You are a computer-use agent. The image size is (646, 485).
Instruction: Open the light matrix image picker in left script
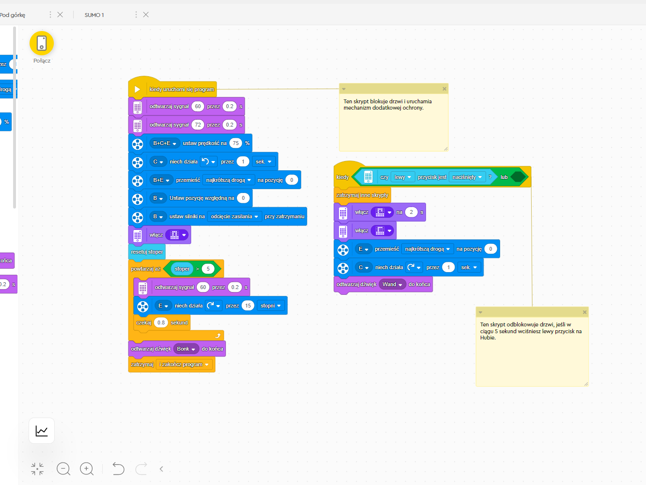(176, 235)
